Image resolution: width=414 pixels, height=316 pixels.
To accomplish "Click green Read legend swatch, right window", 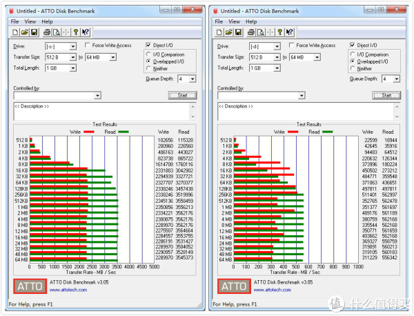I will (327, 132).
